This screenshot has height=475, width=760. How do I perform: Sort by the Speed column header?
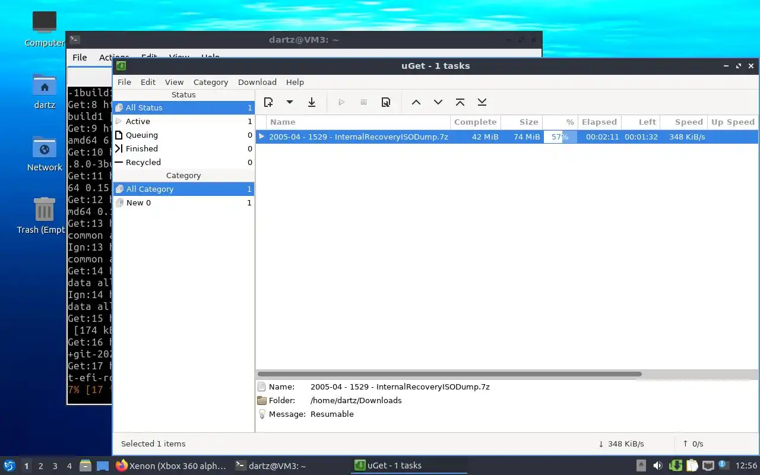pyautogui.click(x=683, y=122)
